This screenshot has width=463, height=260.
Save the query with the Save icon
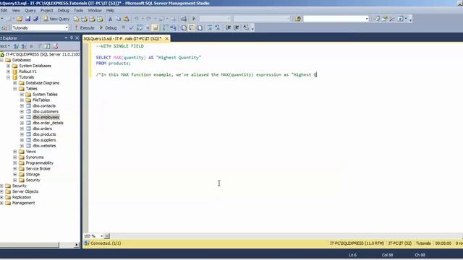click(x=27, y=19)
